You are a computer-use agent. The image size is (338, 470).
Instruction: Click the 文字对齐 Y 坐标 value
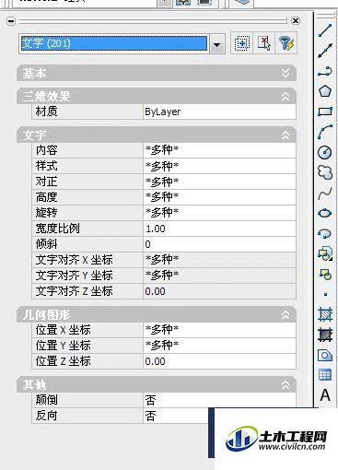(219, 276)
